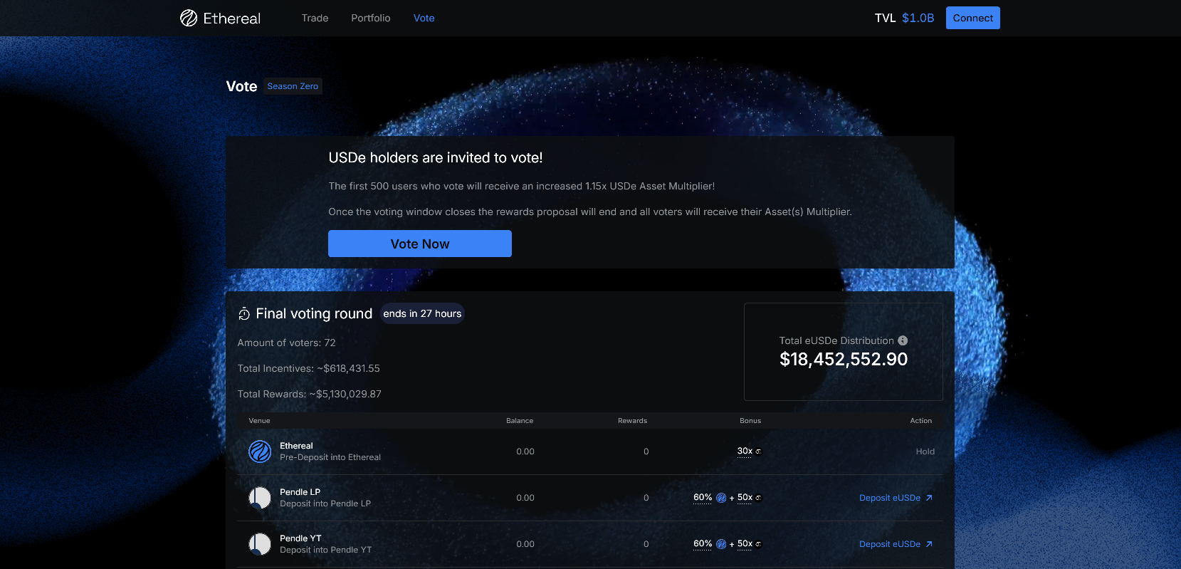Click the Balance column header
The height and width of the screenshot is (569, 1181).
click(x=520, y=421)
